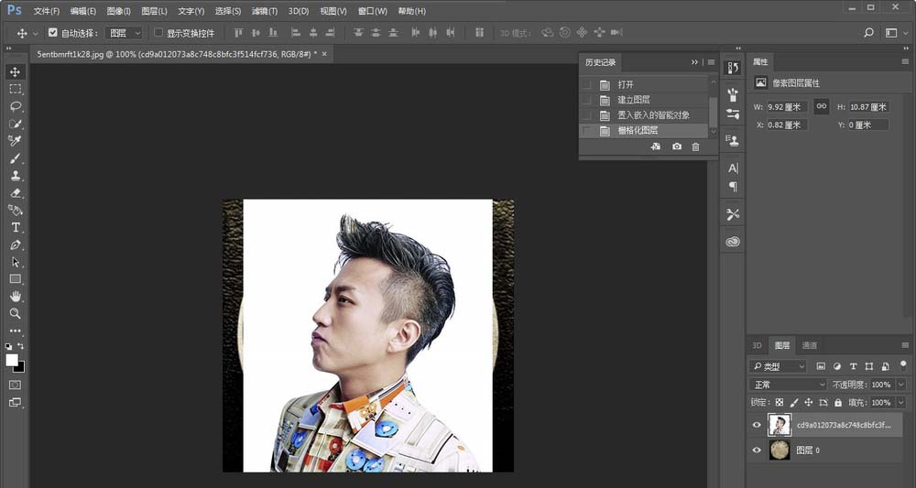The image size is (916, 488).
Task: Expand the 不透明度 opacity dropdown arrow
Action: pyautogui.click(x=900, y=385)
